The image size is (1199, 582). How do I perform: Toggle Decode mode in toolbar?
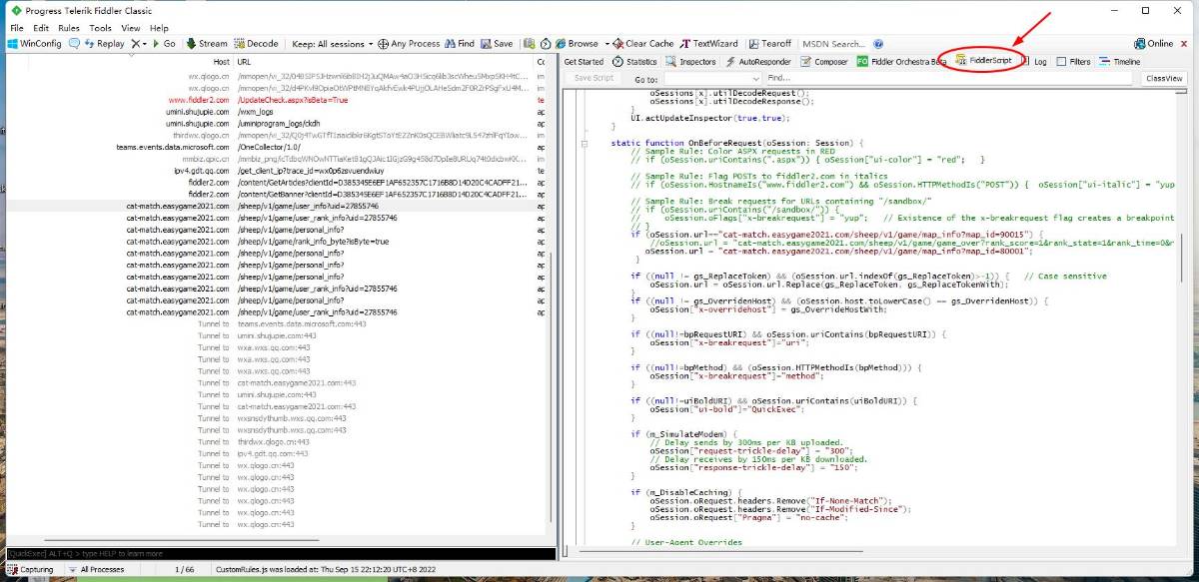(x=257, y=44)
